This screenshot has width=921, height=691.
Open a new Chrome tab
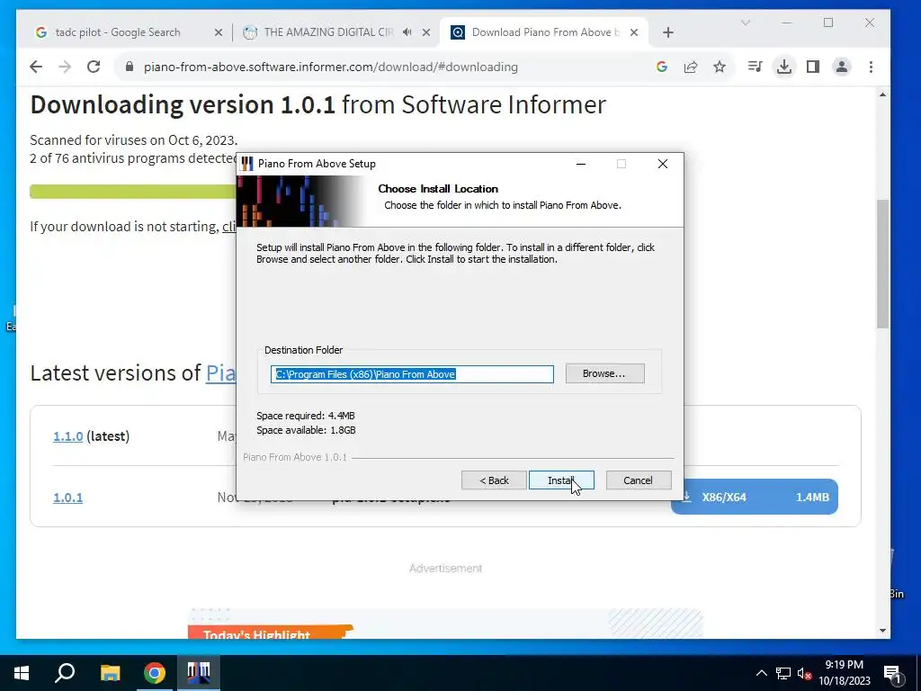668,32
